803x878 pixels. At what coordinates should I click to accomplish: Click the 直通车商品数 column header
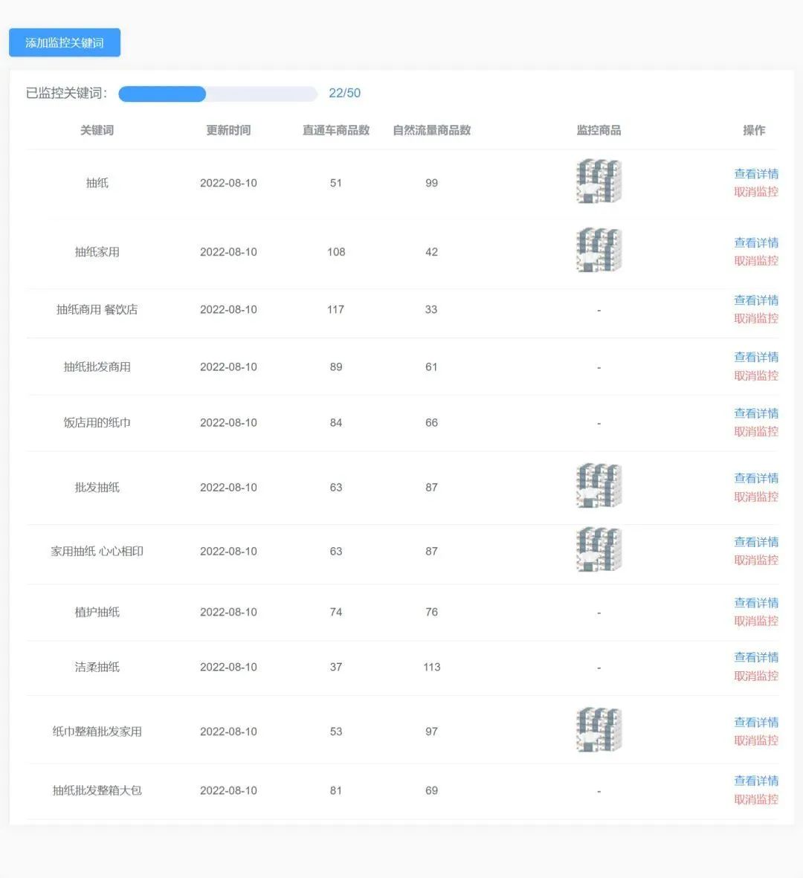(335, 130)
